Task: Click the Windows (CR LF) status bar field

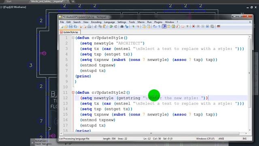Action: pyautogui.click(x=205, y=139)
